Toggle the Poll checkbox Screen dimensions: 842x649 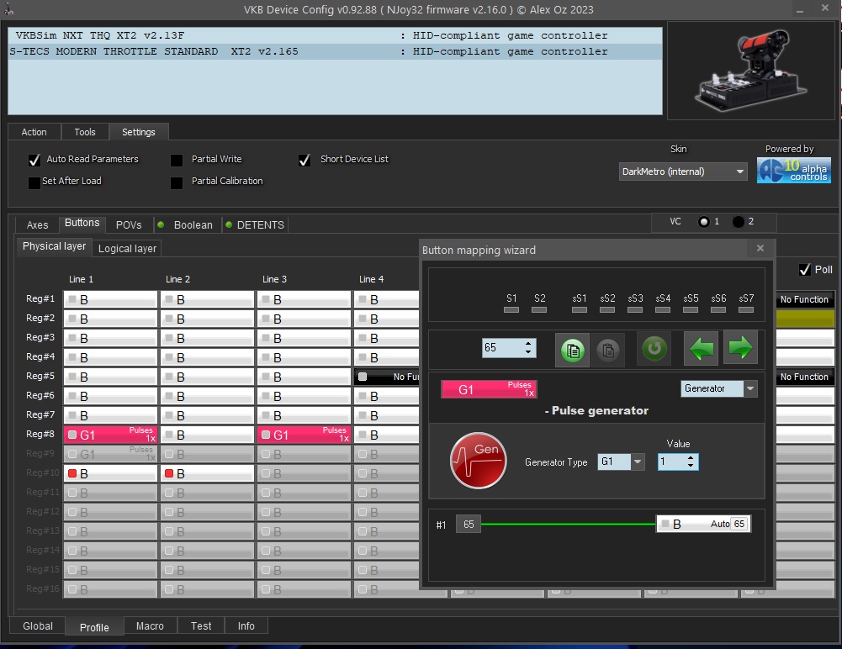[x=804, y=270]
